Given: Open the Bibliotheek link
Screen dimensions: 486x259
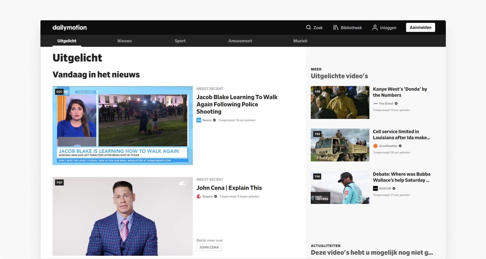Looking at the screenshot, I should coord(351,28).
